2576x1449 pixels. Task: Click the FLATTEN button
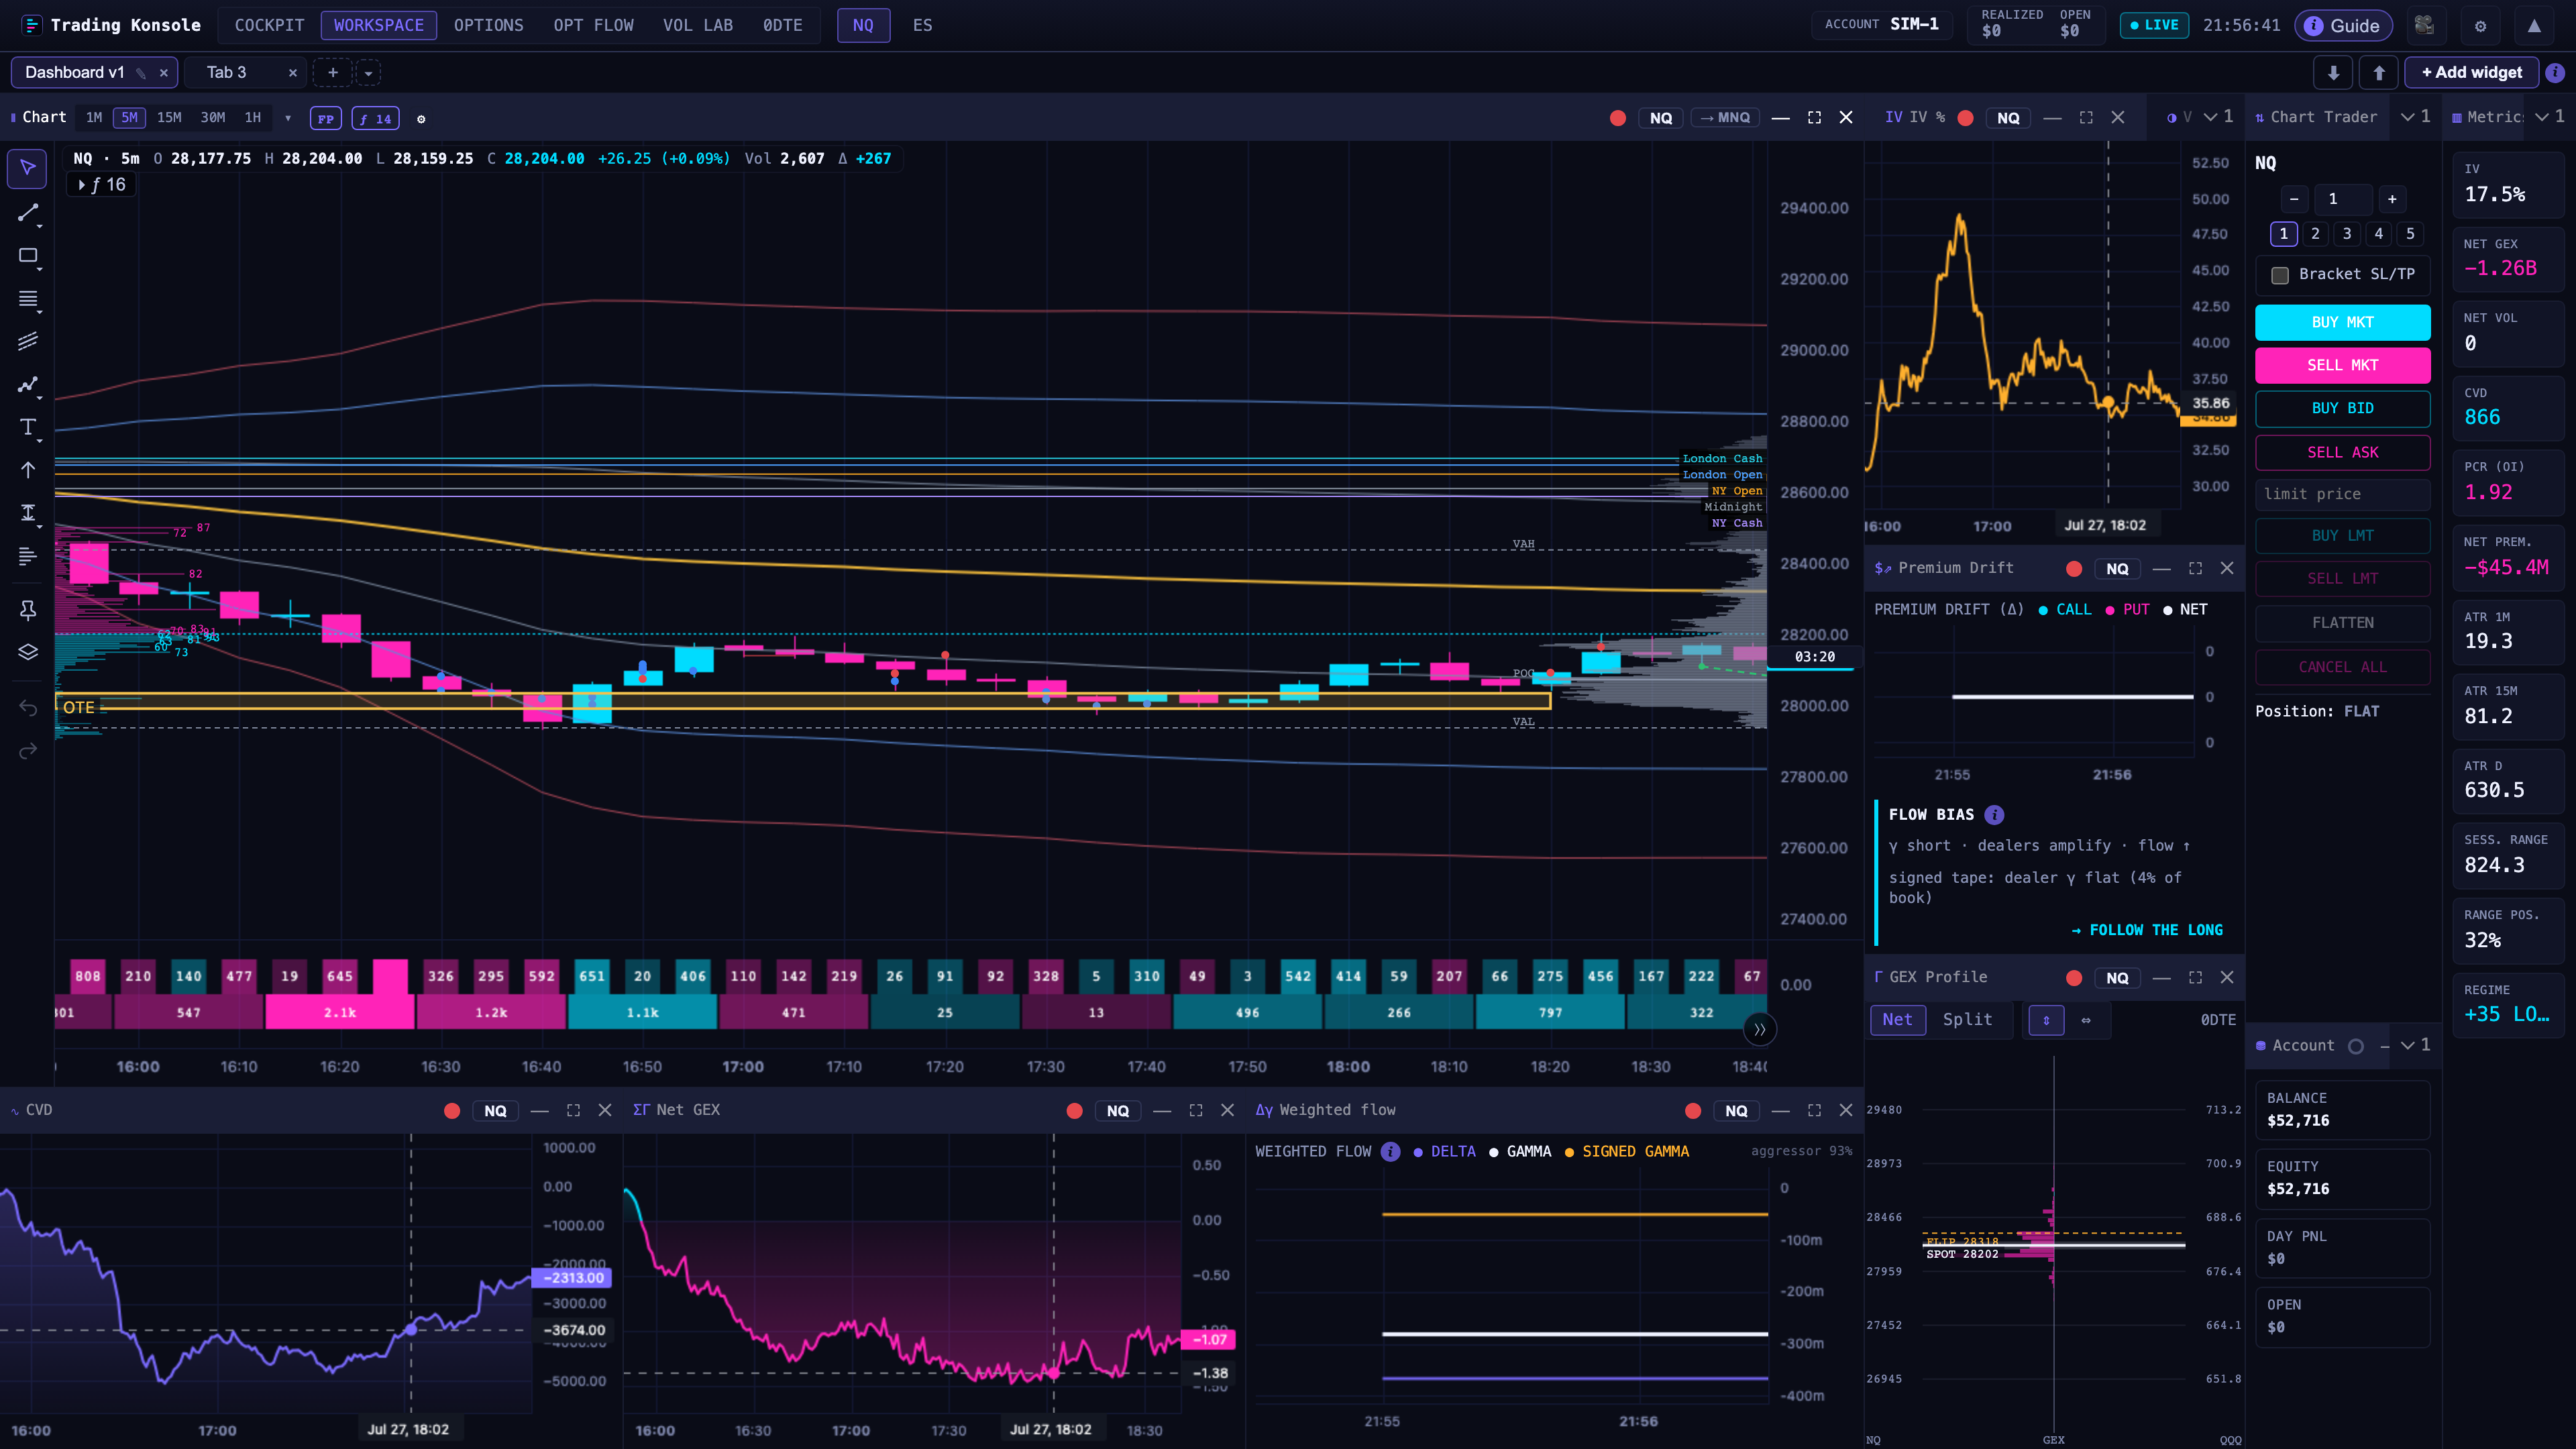[x=2342, y=623]
